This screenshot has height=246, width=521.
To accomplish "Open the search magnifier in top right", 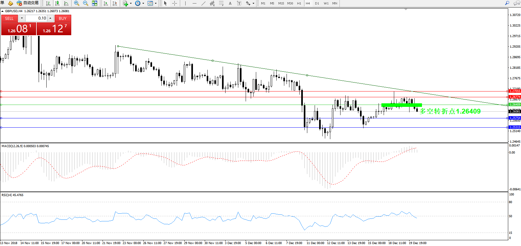I will tap(507, 3).
